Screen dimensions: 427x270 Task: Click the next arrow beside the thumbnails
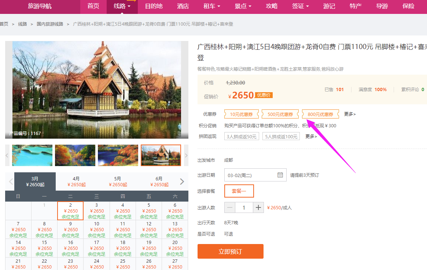tap(185, 155)
